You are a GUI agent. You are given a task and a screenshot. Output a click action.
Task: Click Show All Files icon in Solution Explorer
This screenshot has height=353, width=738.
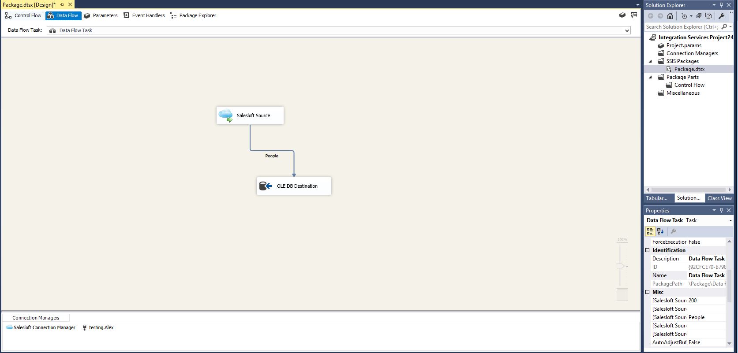[708, 16]
